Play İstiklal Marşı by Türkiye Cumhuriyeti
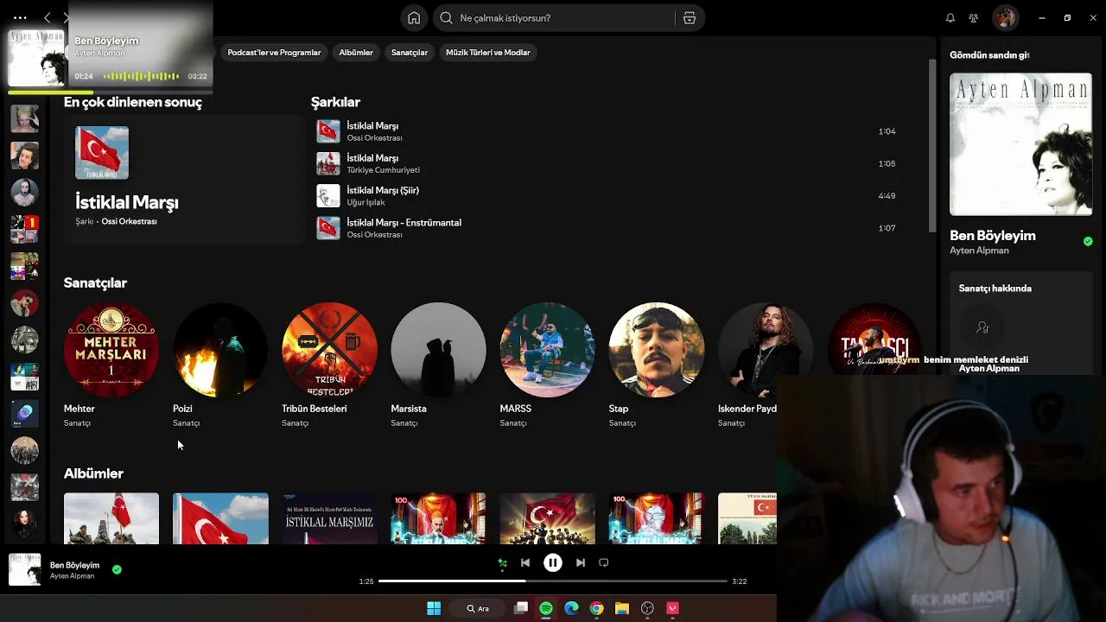Viewport: 1106px width, 622px height. [609, 163]
